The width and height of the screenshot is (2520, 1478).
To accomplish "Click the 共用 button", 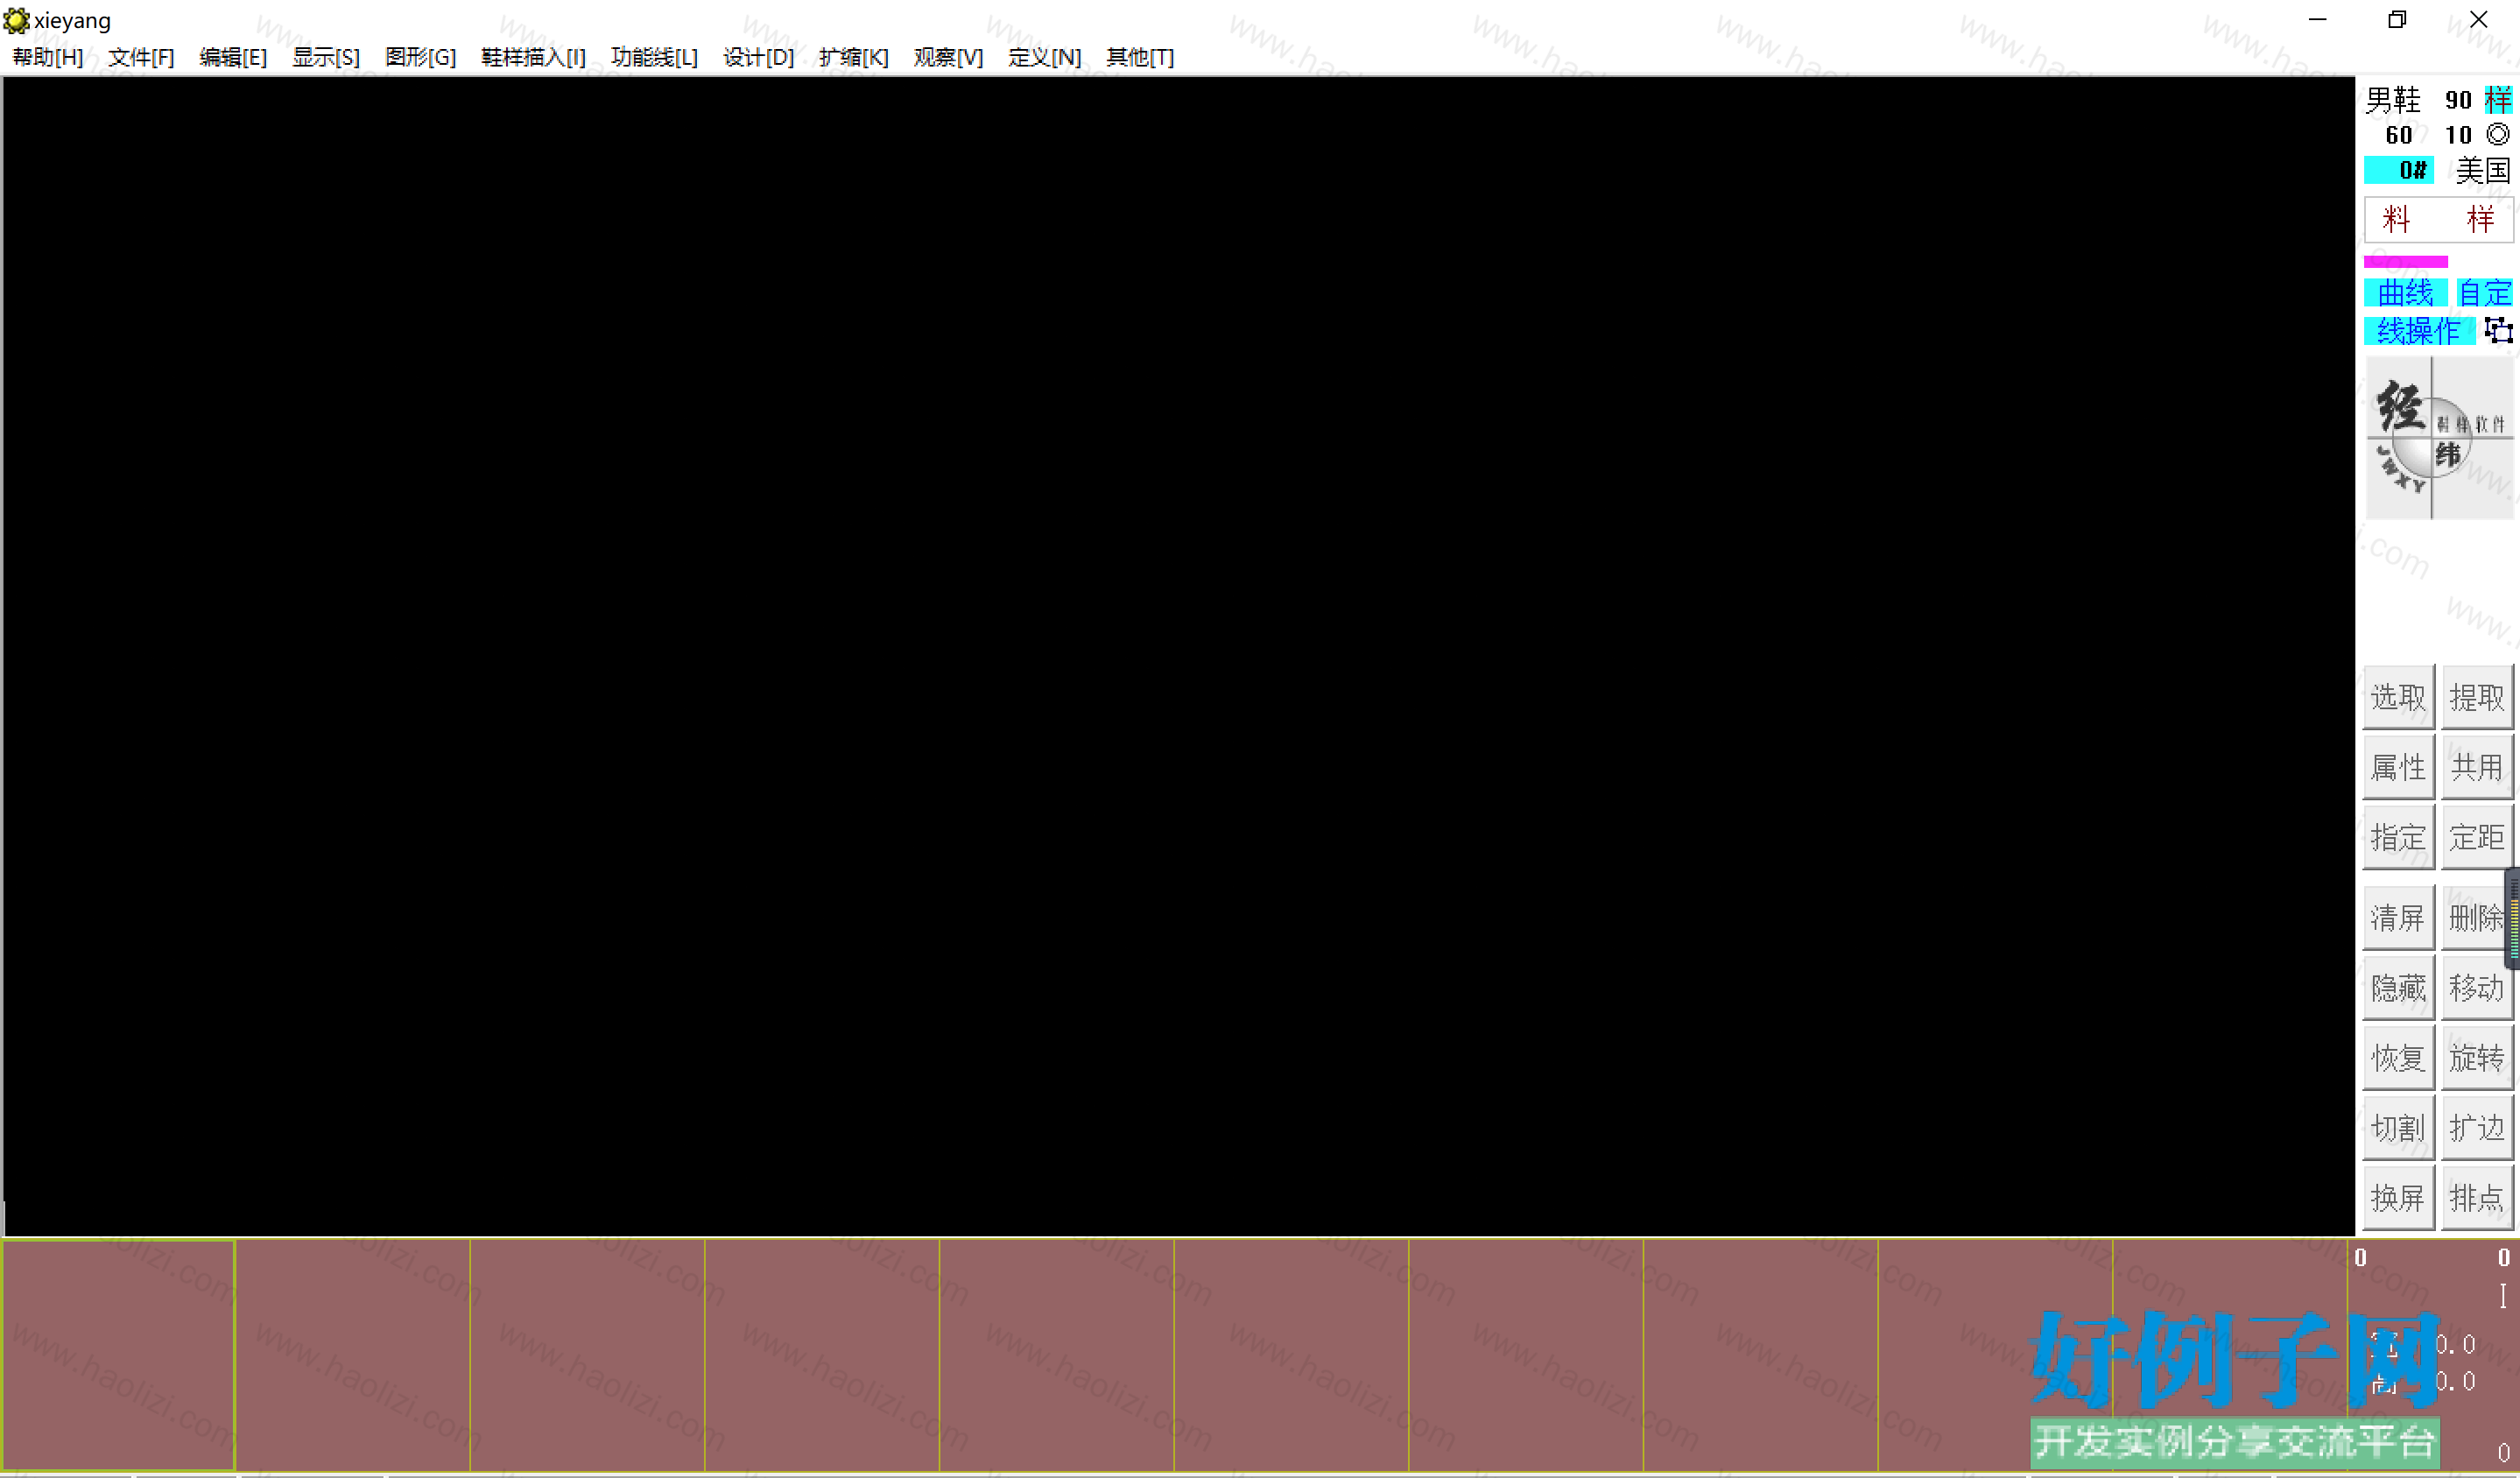I will click(2476, 767).
